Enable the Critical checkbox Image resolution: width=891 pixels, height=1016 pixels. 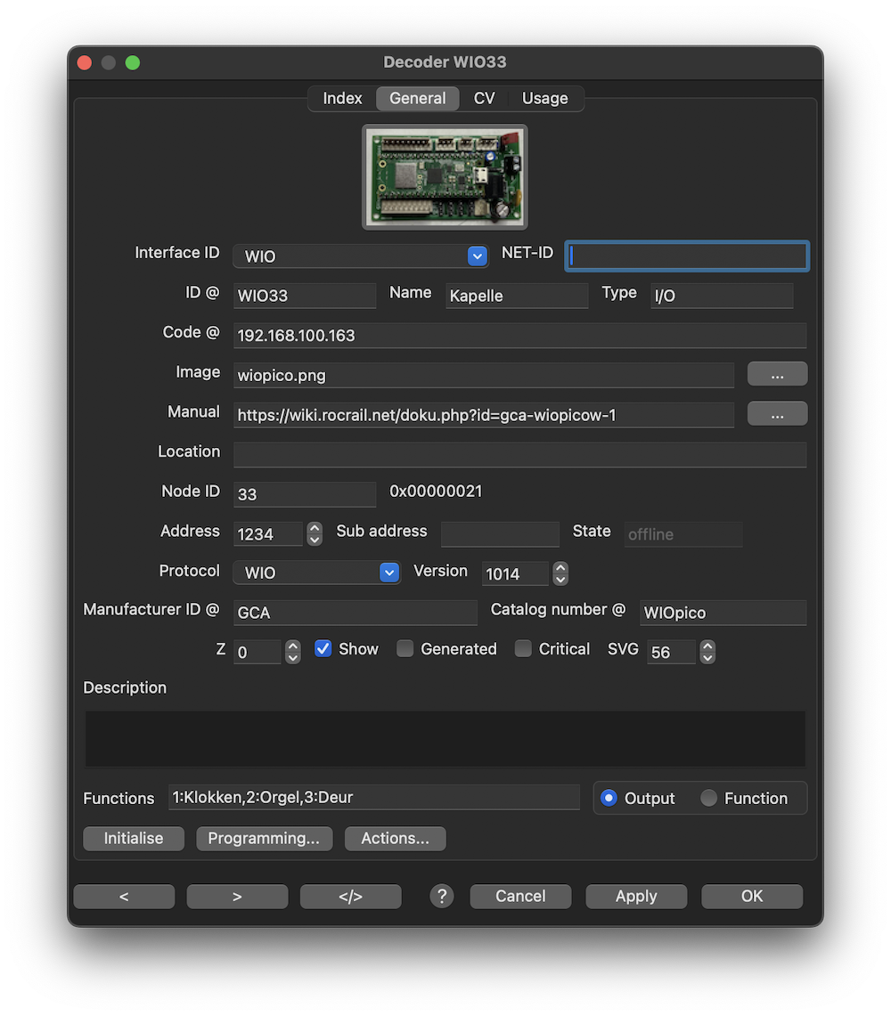click(524, 649)
